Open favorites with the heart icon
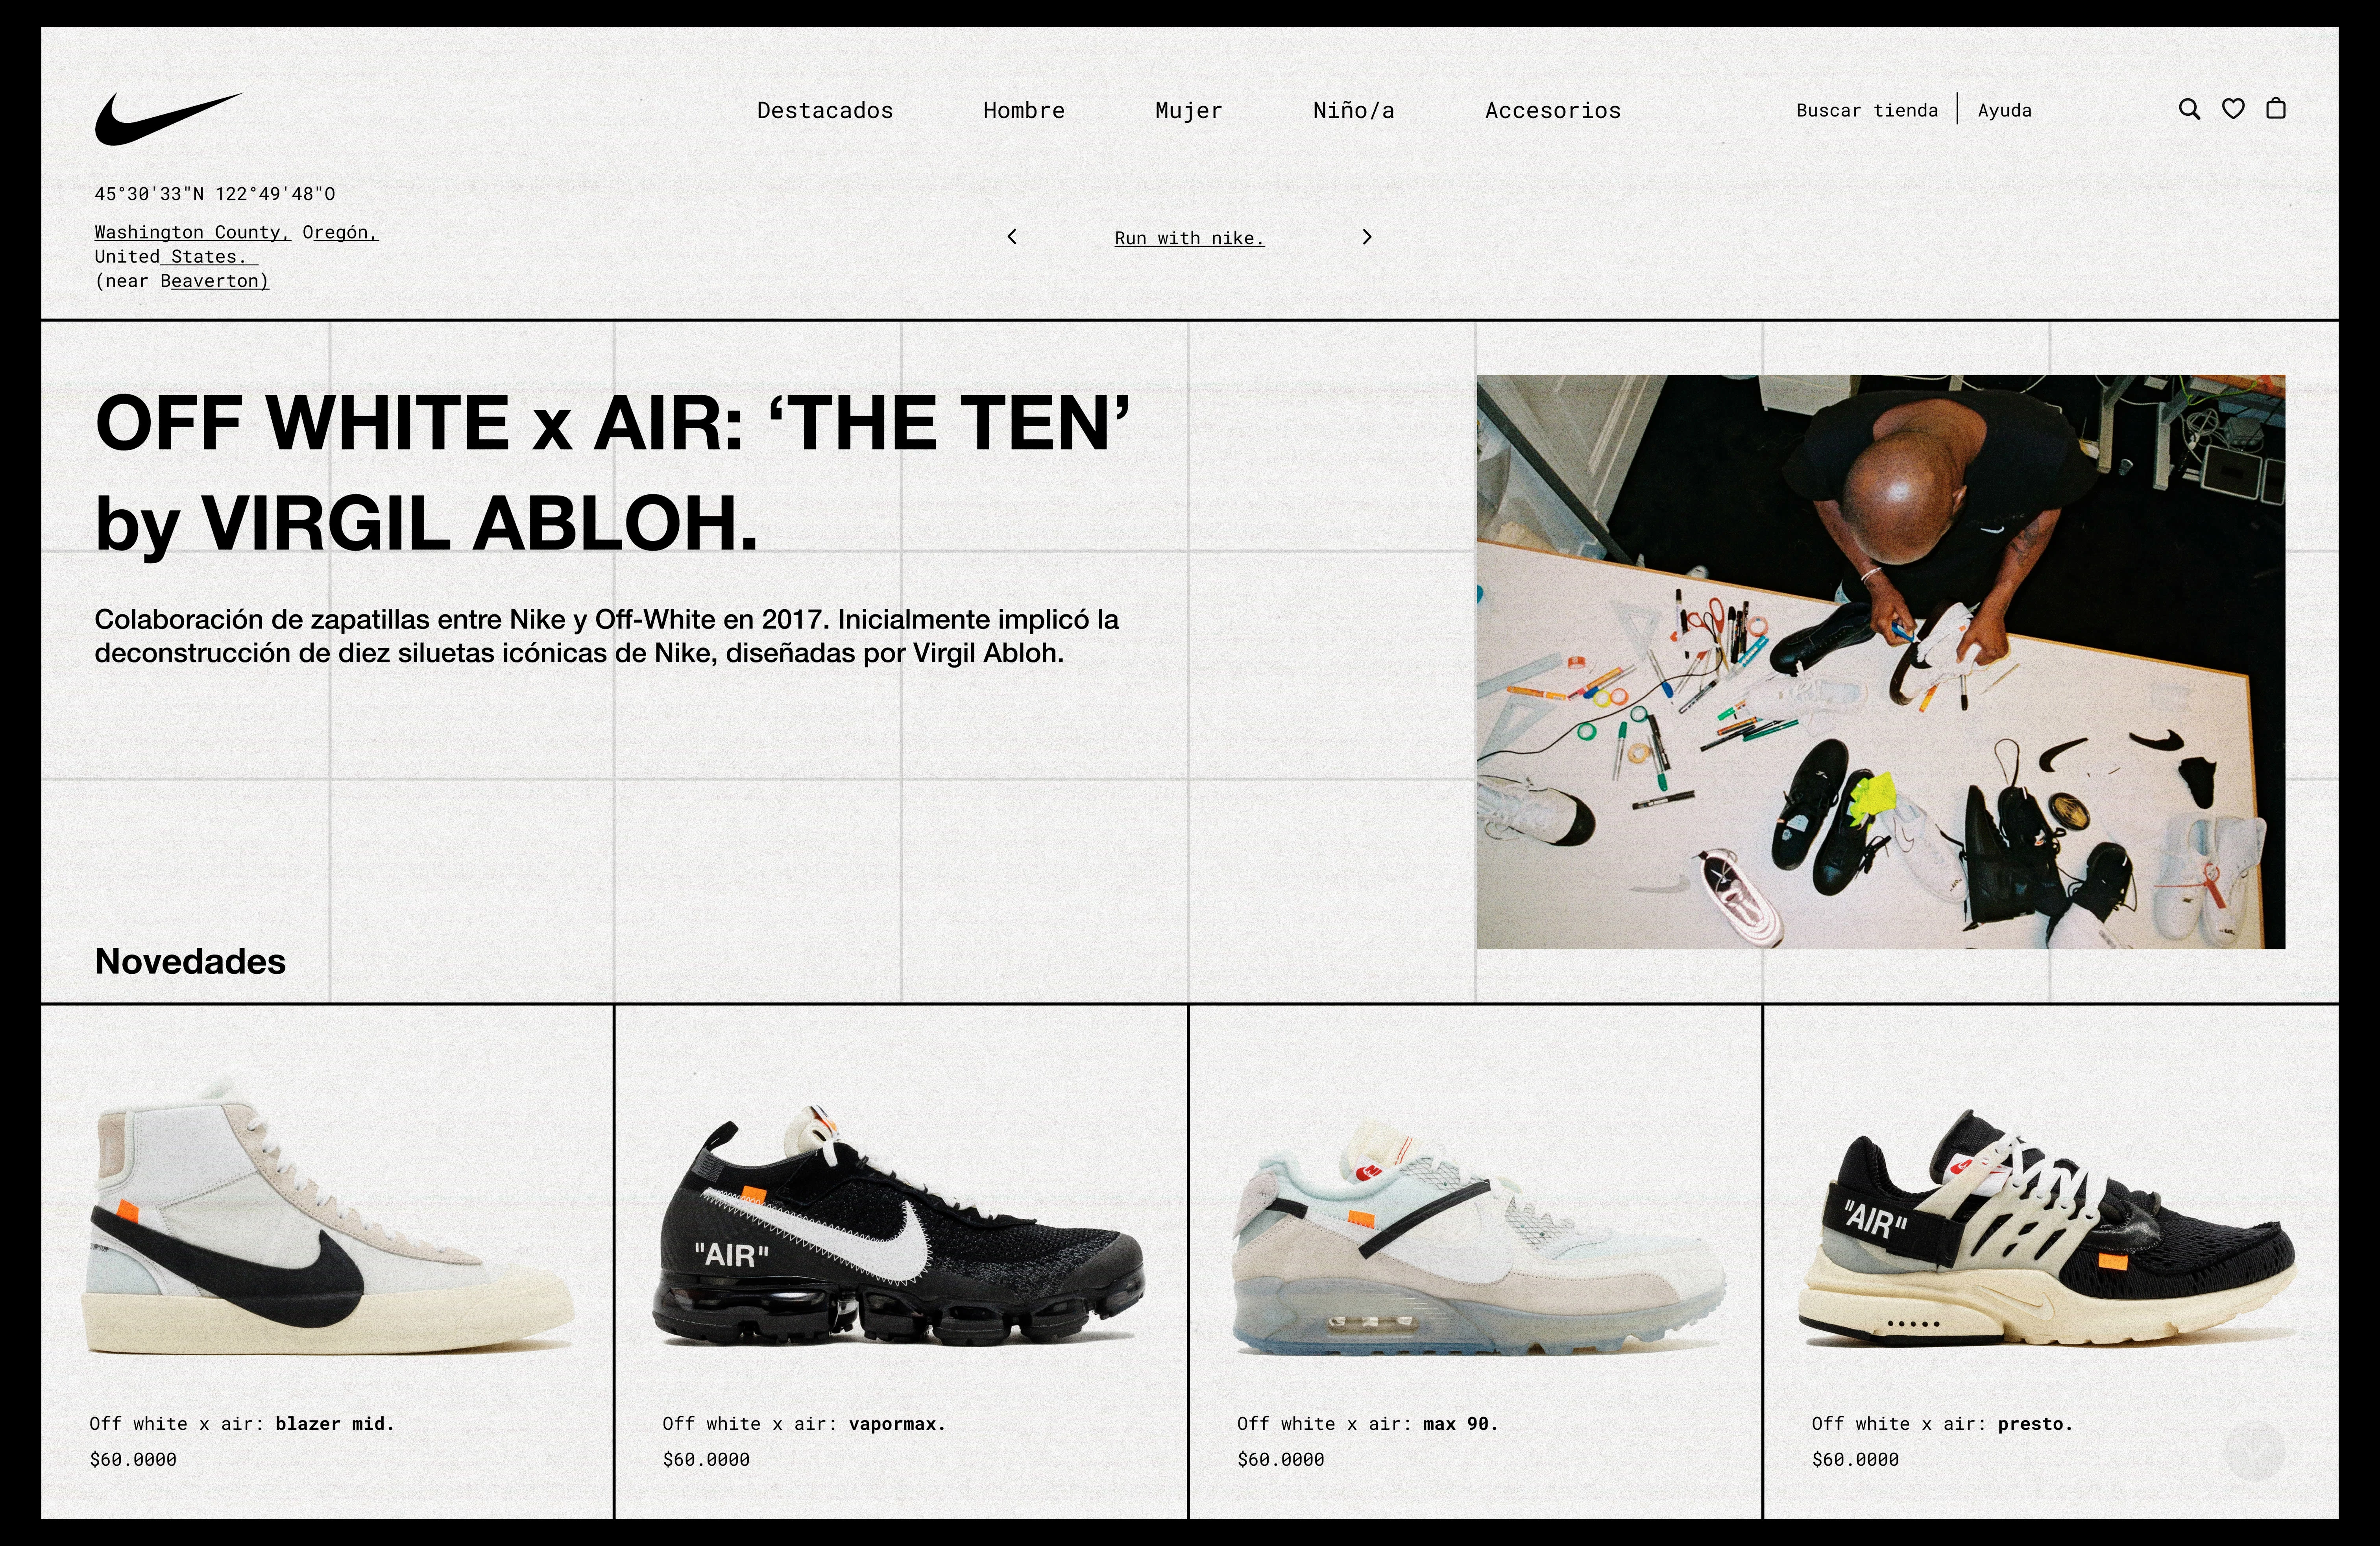Viewport: 2380px width, 1546px height. click(2232, 109)
